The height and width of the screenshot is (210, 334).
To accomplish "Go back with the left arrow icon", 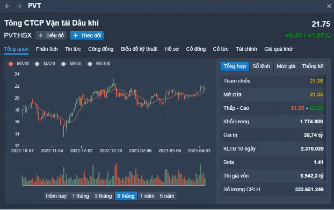I will [x=8, y=6].
